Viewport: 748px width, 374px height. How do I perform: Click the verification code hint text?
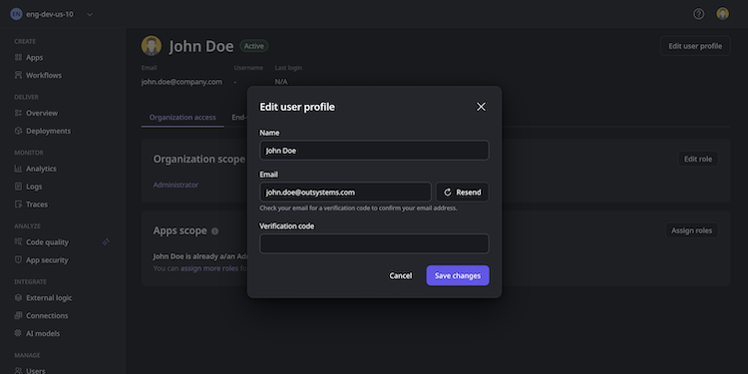358,208
